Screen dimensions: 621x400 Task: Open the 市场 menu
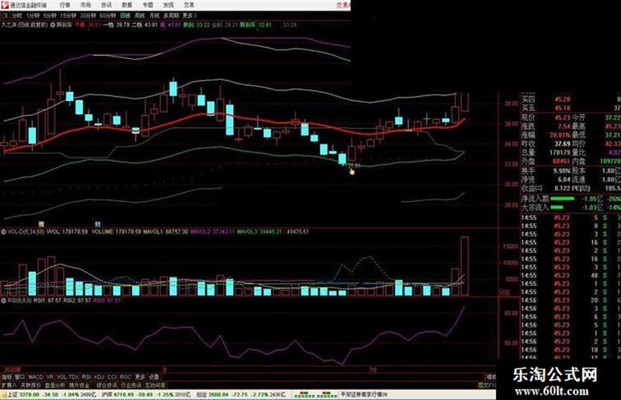coord(85,5)
